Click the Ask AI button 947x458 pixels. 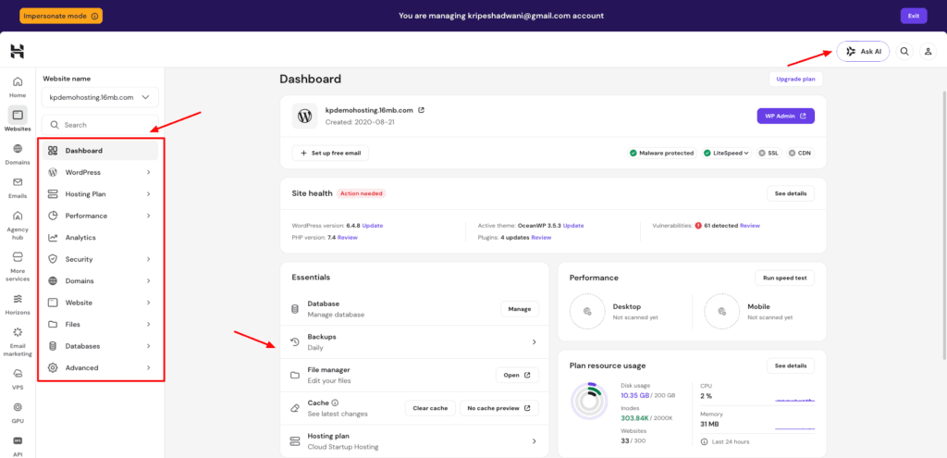pos(863,52)
